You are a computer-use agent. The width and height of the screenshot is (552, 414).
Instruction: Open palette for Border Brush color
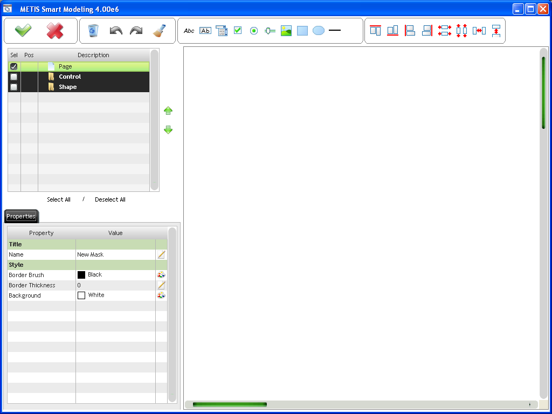pyautogui.click(x=161, y=275)
